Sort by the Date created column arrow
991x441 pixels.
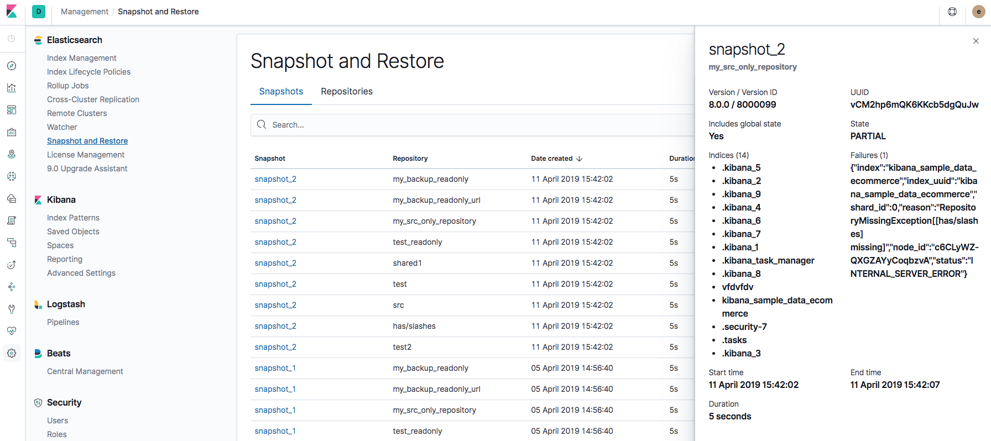[x=580, y=159]
